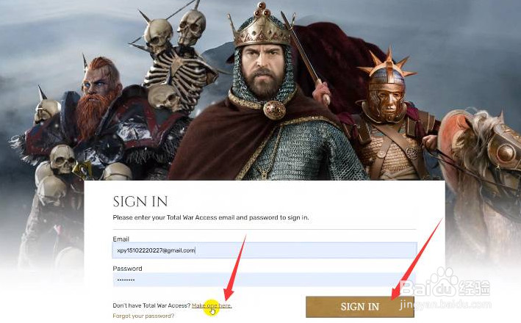Viewport: 521px width, 323px height.
Task: Click the Roman soldier's golden mask
Action: (x=387, y=101)
